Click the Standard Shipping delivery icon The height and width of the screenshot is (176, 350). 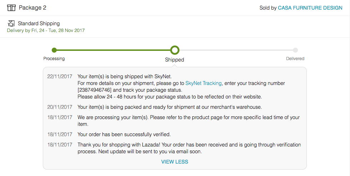point(11,23)
